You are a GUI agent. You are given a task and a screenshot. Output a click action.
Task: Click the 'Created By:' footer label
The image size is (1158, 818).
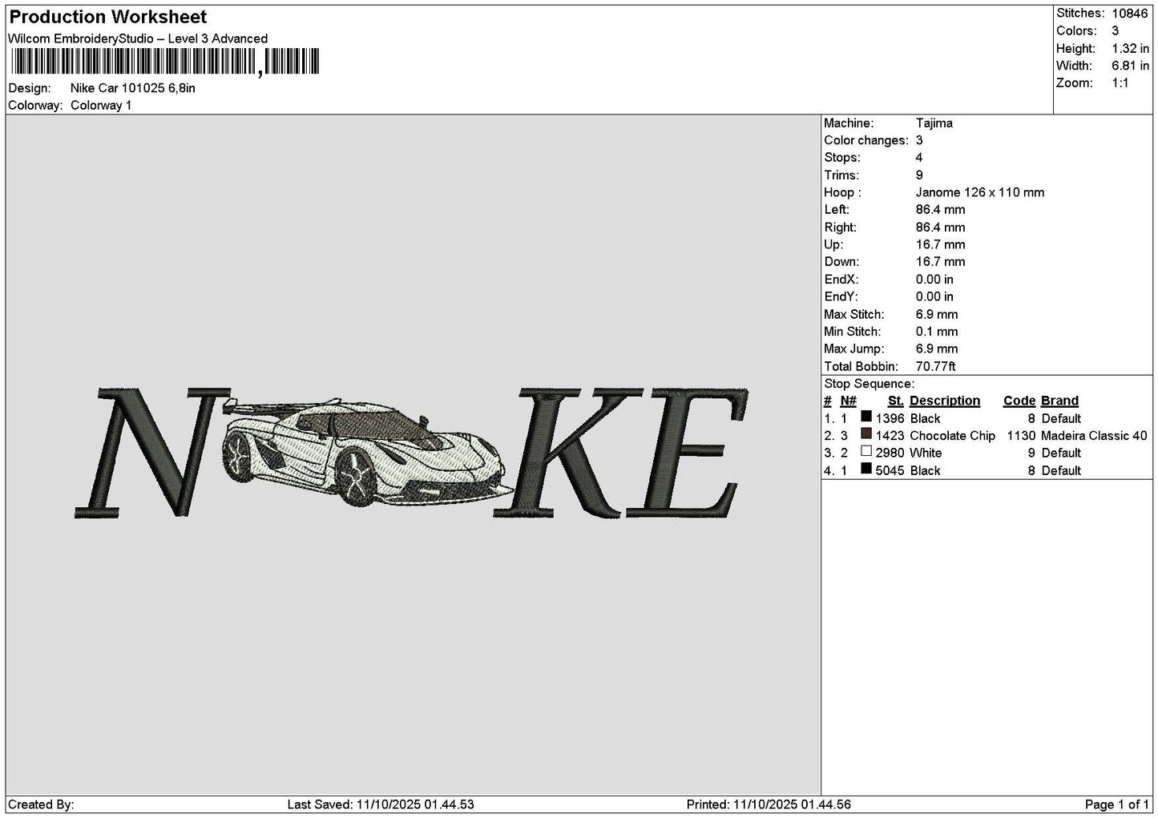41,804
